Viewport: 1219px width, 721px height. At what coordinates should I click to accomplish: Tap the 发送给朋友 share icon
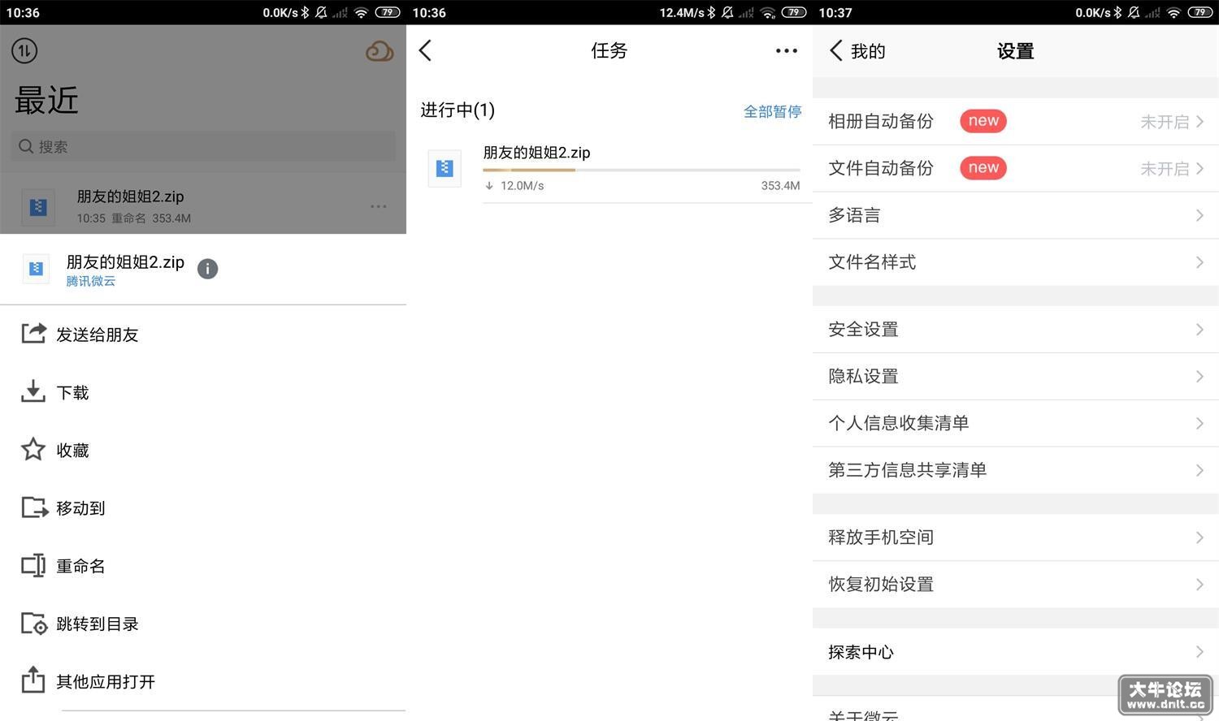pyautogui.click(x=33, y=333)
